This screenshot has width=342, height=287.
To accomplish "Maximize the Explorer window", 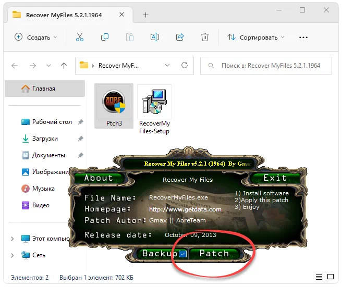I will [302, 10].
